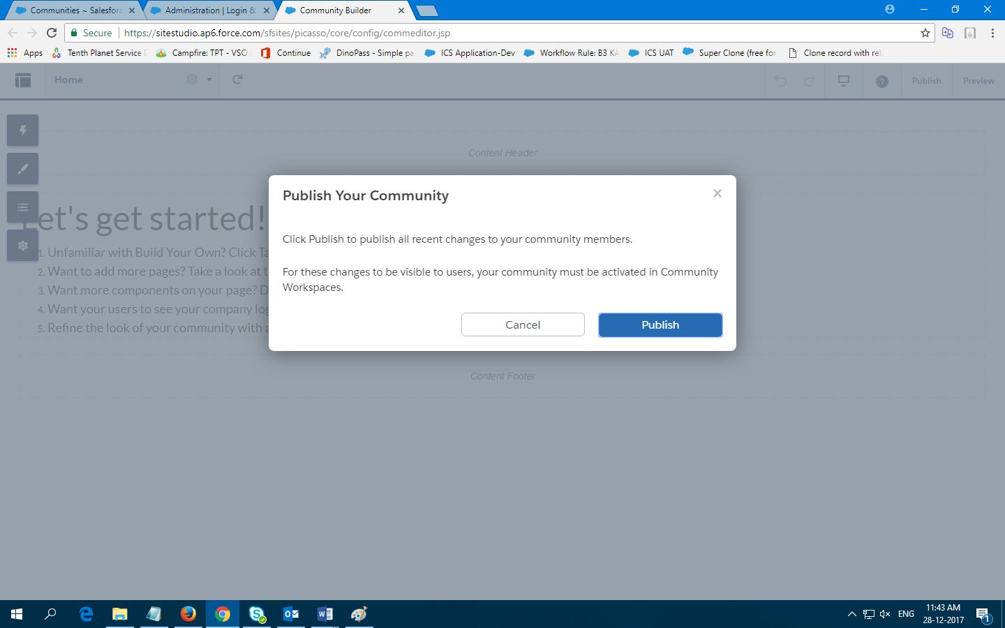Expand the Home page dropdown arrow
Viewport: 1005px width, 628px height.
(x=209, y=80)
